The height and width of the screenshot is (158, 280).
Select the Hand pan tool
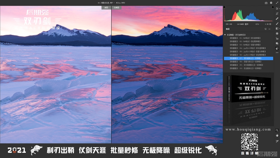277,136
